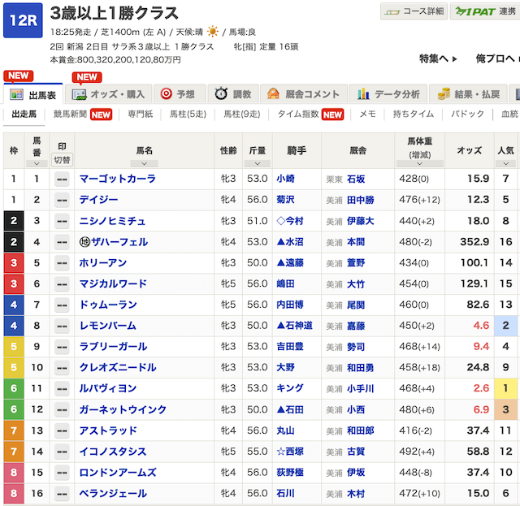Set the mark selector for ホリーアン

pos(62,263)
